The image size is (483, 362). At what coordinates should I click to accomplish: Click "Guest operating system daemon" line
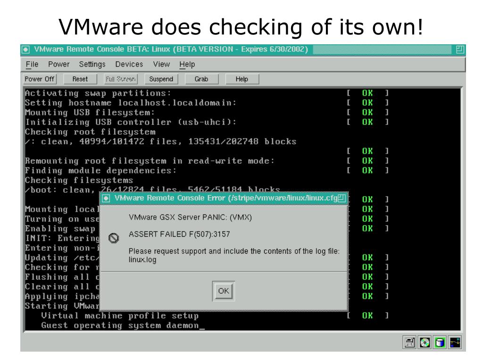(x=120, y=325)
